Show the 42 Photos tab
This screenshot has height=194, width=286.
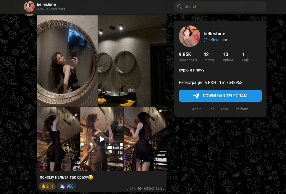209,57
